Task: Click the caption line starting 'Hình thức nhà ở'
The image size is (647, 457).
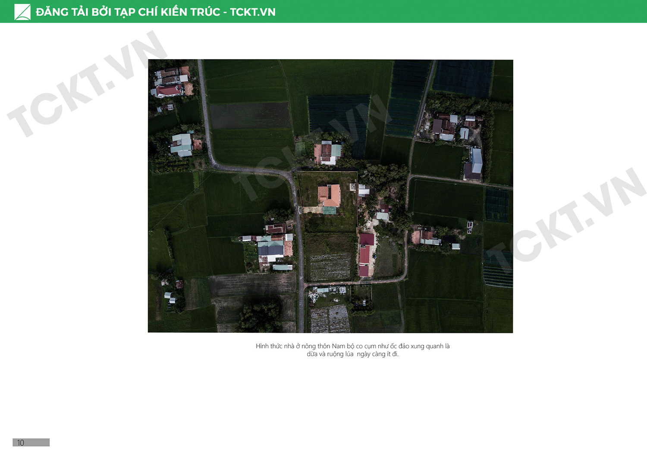Action: (x=352, y=346)
